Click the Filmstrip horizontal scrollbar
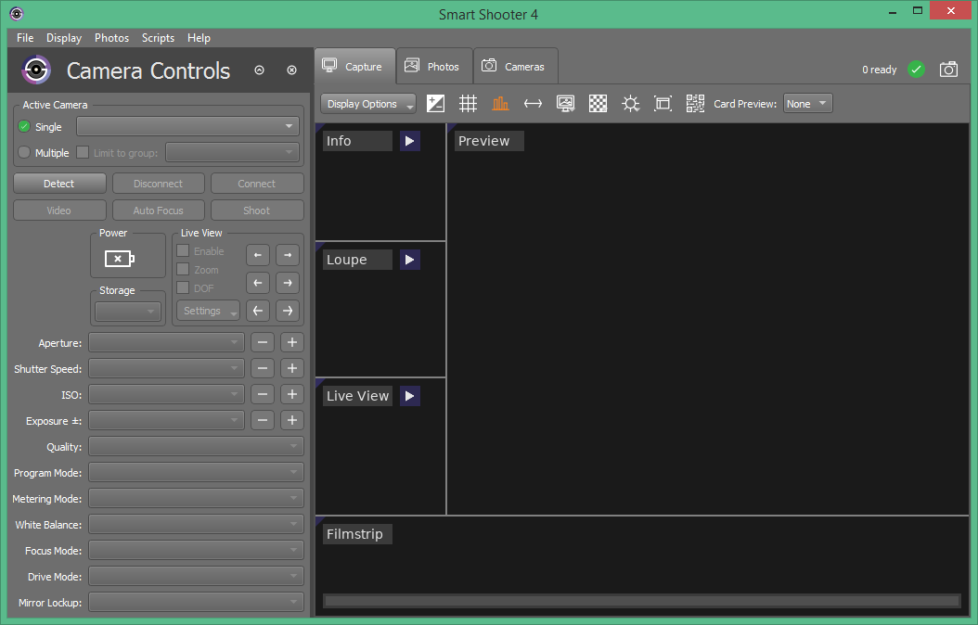 point(641,601)
